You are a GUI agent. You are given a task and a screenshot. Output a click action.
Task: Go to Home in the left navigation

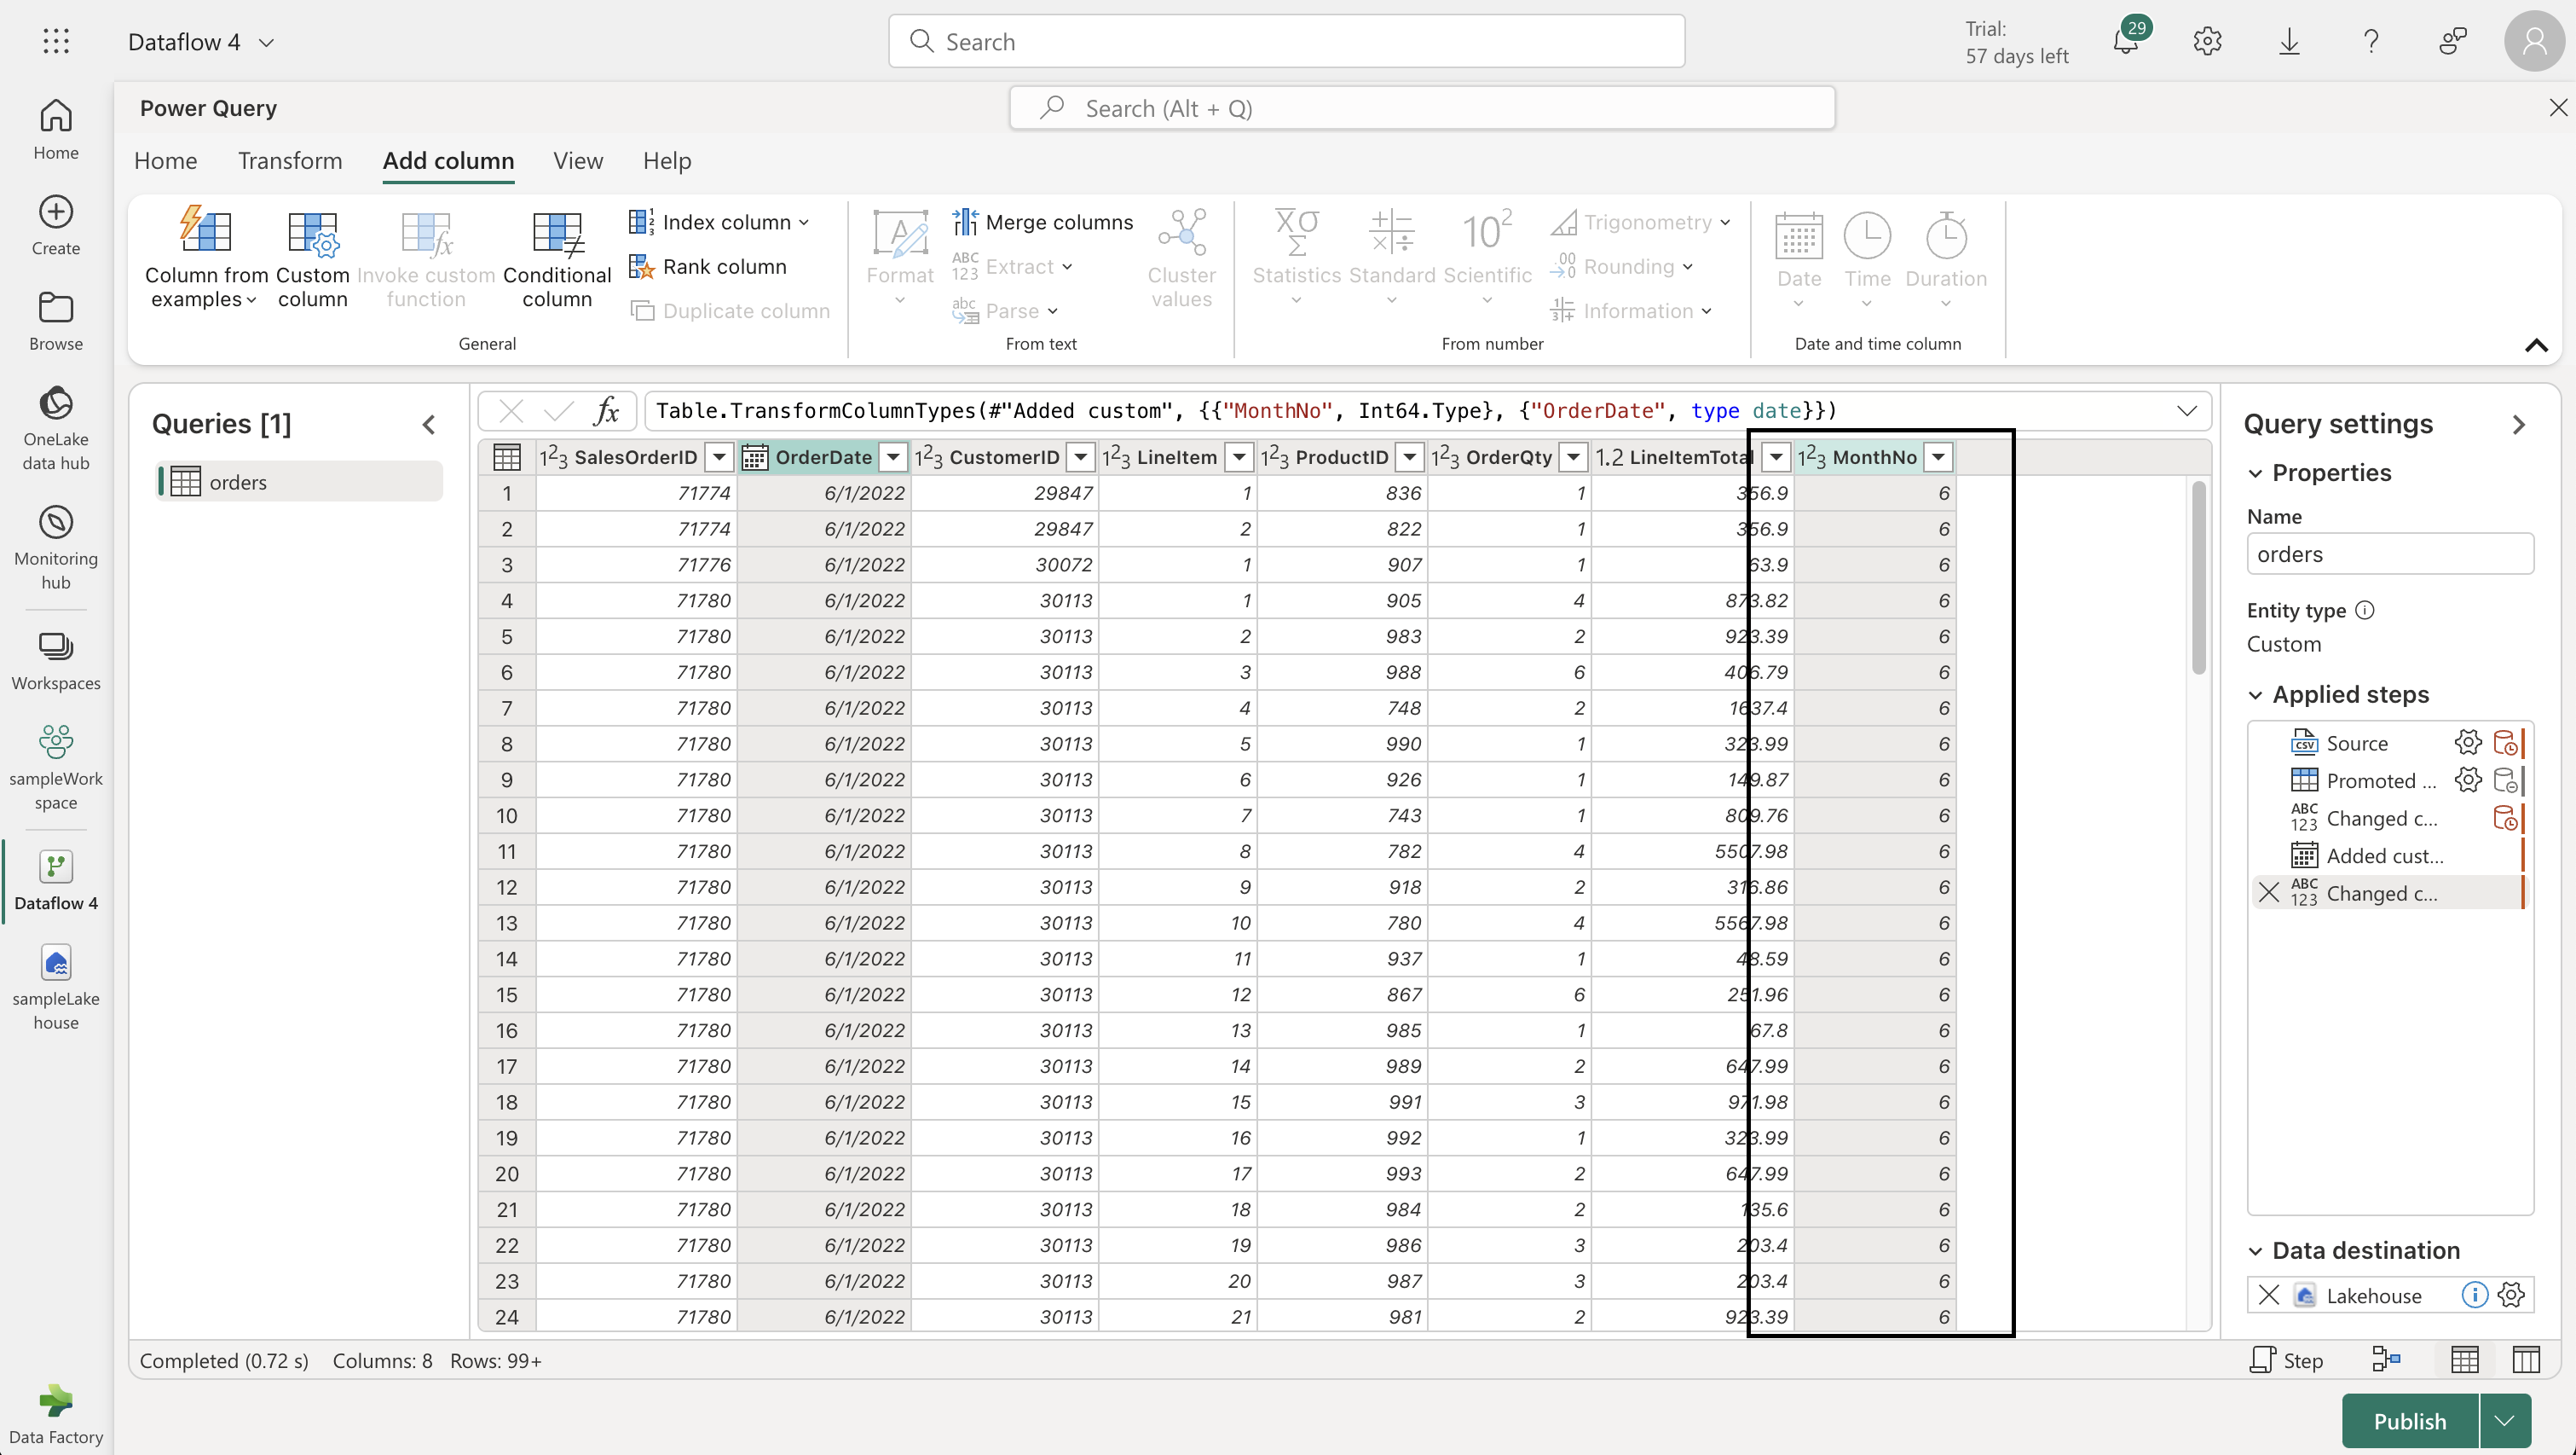[x=56, y=129]
